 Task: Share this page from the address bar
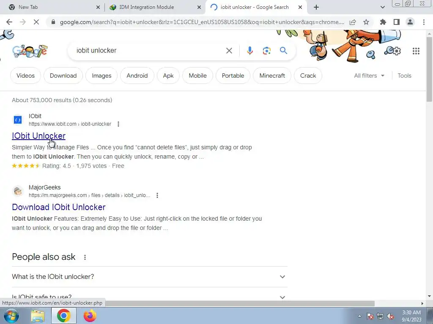click(x=353, y=22)
